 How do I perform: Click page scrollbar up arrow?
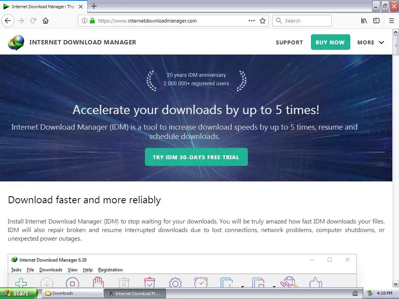pos(395,32)
